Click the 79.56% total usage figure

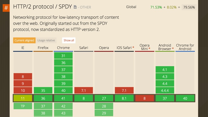189,7
